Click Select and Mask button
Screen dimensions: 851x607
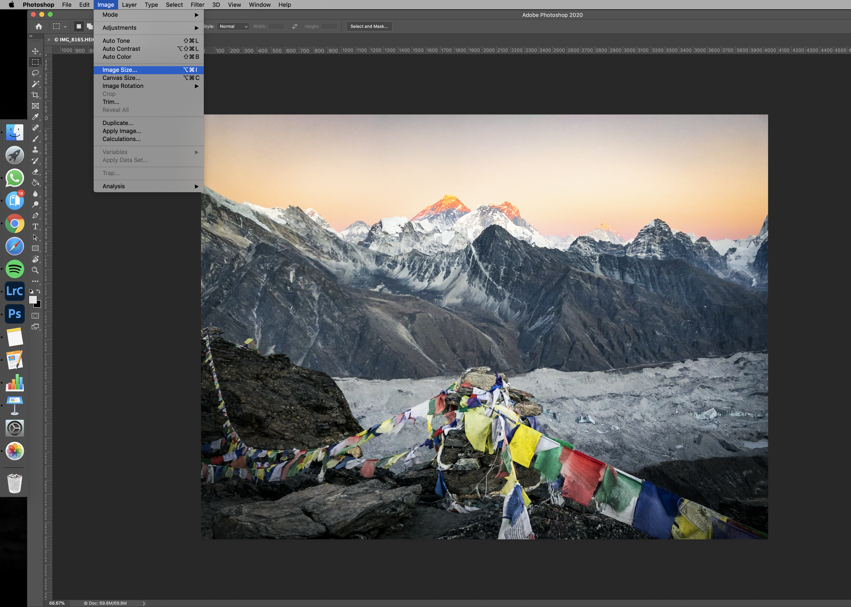point(369,27)
